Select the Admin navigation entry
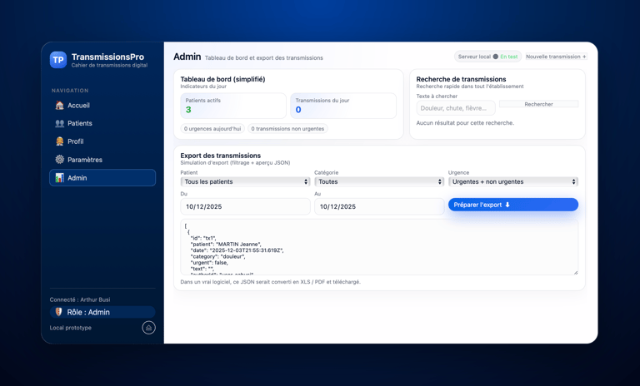Viewport: 640px width, 386px height. (x=102, y=178)
